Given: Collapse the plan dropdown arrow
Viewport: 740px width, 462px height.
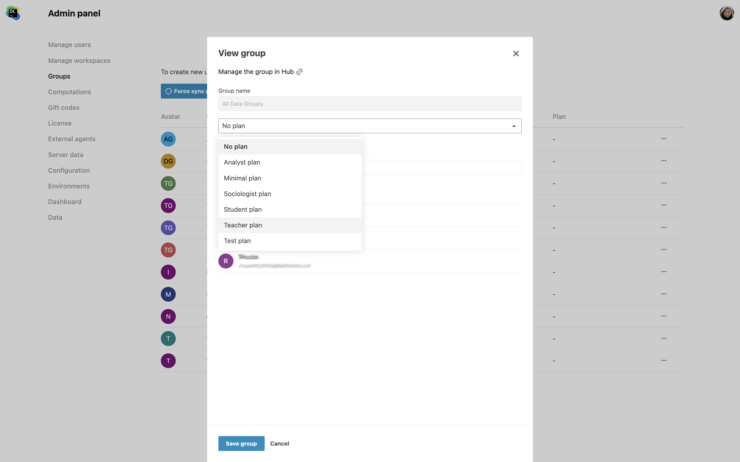Looking at the screenshot, I should click(x=514, y=126).
